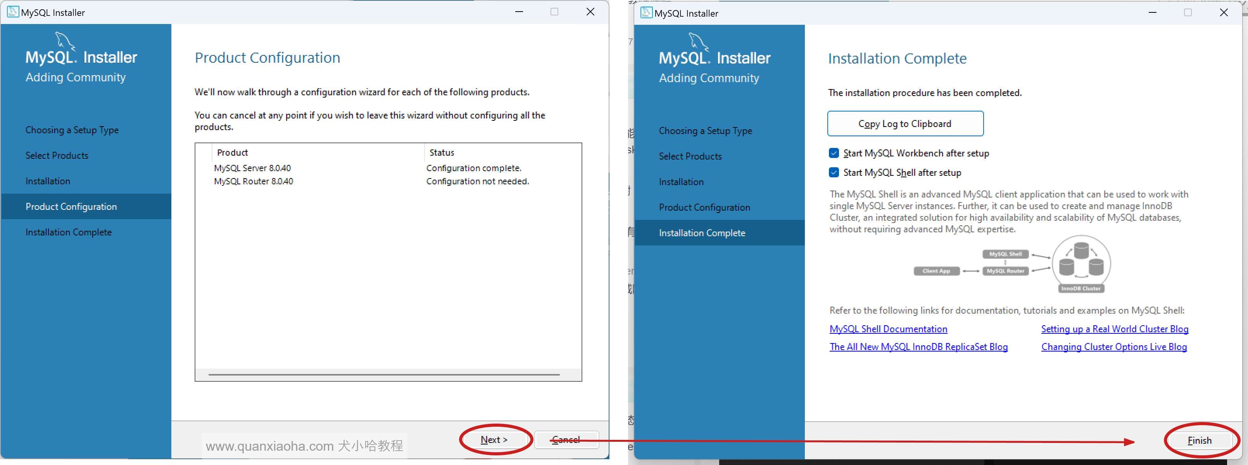Click Cancel in Product Configuration window

point(566,440)
